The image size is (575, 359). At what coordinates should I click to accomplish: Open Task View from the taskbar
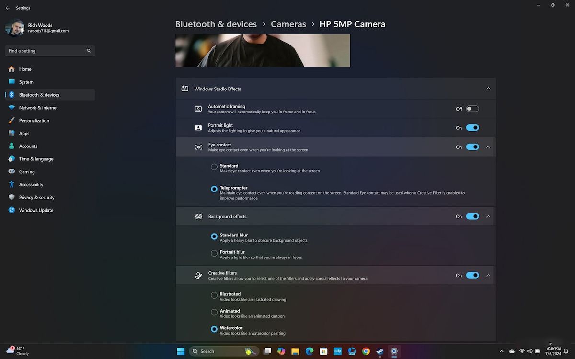[x=267, y=351]
